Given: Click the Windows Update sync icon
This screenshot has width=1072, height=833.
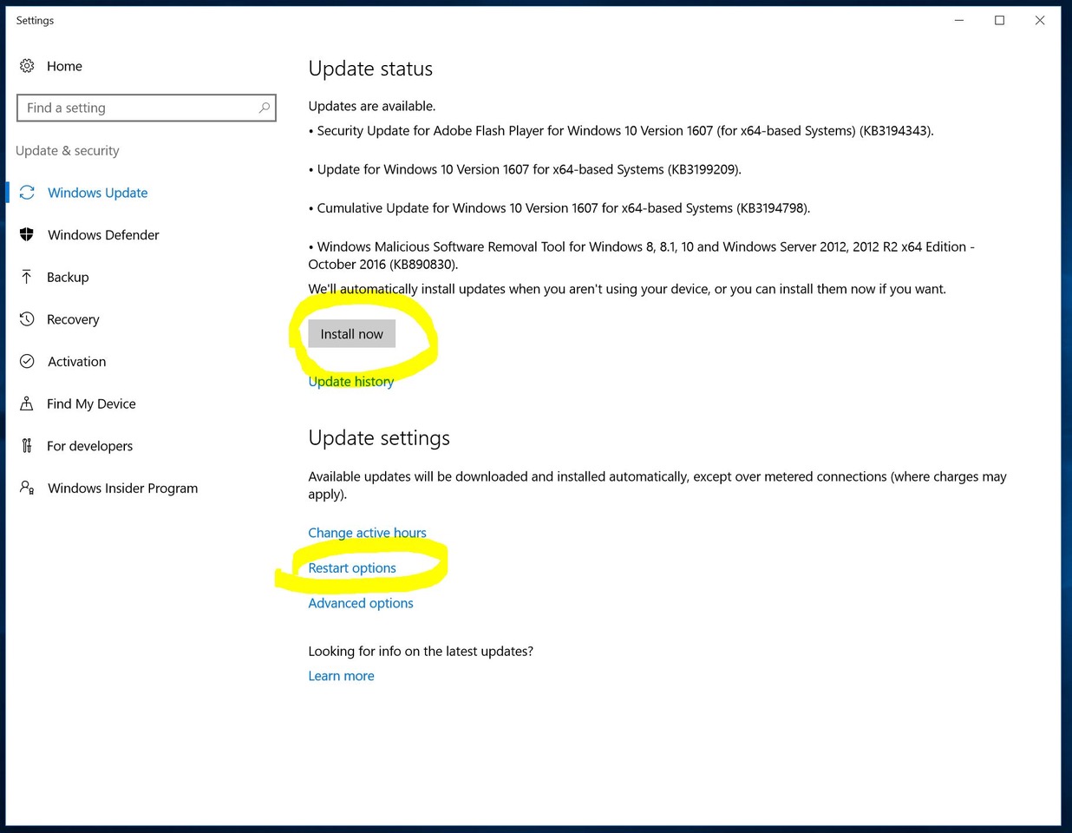Looking at the screenshot, I should coord(27,193).
